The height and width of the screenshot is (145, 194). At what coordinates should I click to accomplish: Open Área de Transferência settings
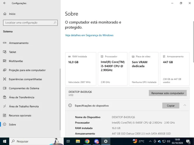(x=22, y=97)
